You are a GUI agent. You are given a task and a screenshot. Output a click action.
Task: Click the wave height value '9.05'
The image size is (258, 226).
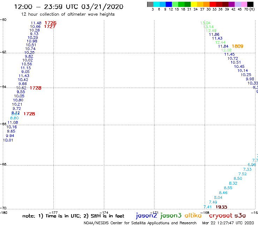coord(25,72)
